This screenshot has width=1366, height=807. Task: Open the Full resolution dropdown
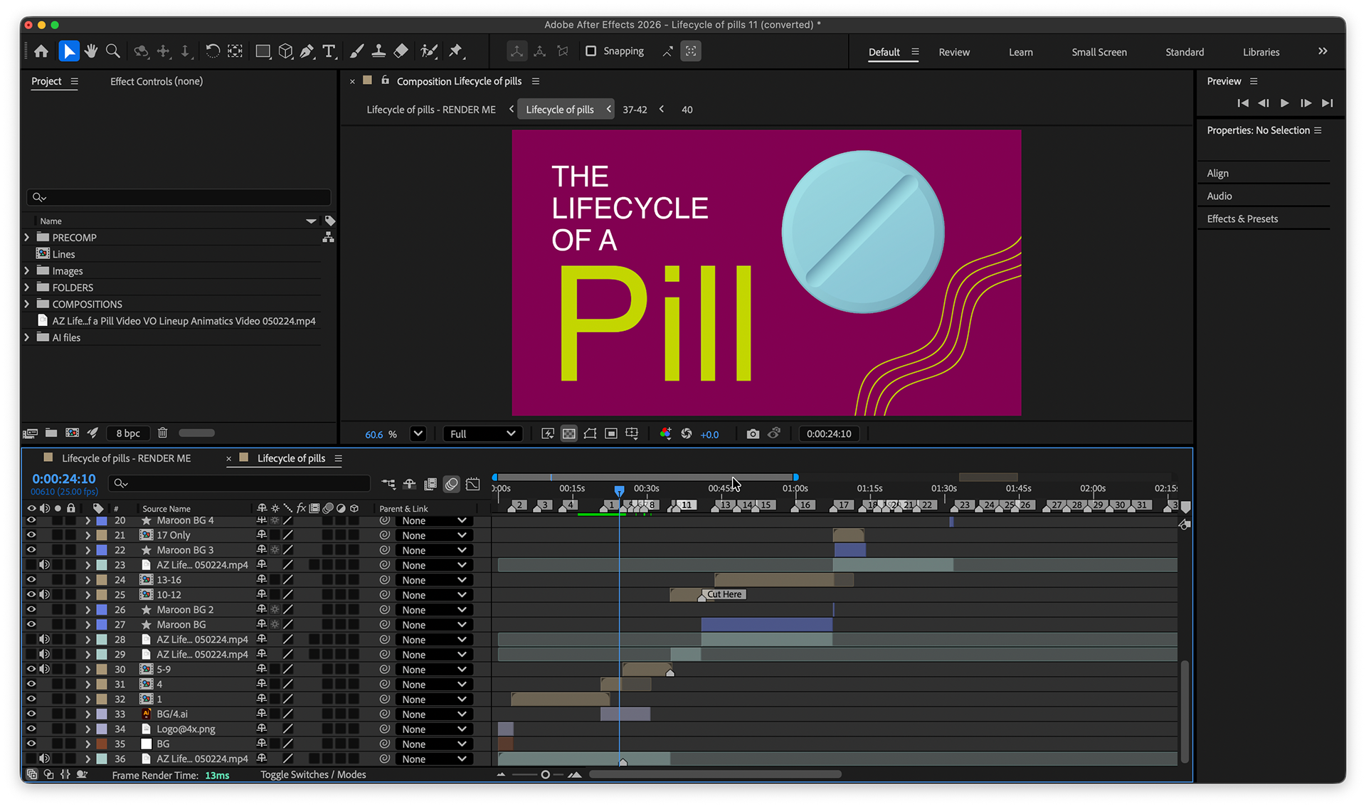(482, 434)
